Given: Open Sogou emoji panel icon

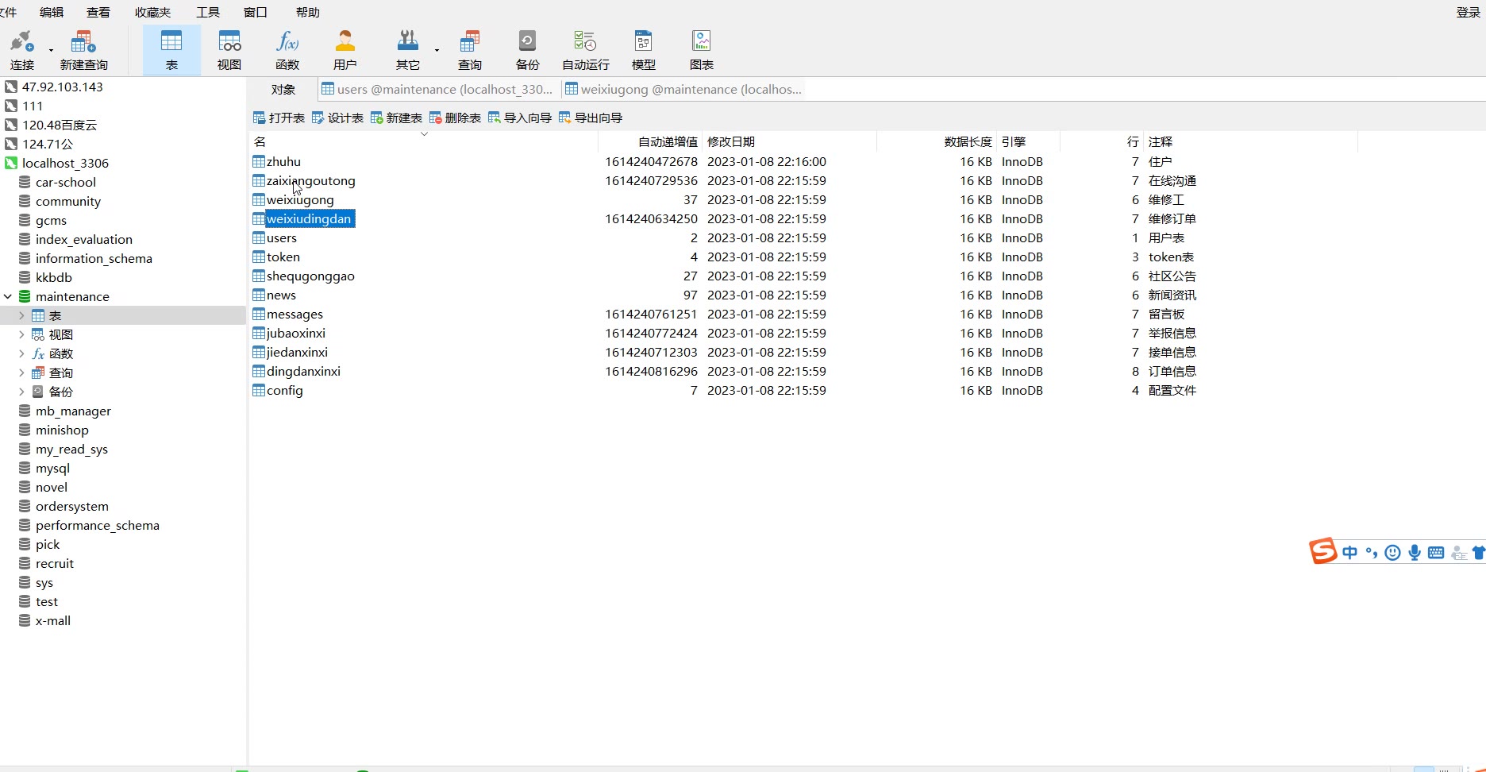Looking at the screenshot, I should tap(1392, 553).
